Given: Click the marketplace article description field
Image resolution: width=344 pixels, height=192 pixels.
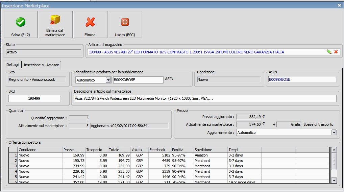Looking at the screenshot, I should [205, 98].
